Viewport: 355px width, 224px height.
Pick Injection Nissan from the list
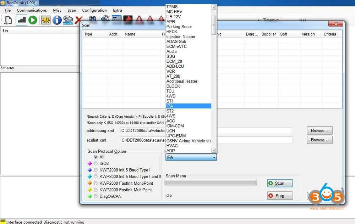189,37
